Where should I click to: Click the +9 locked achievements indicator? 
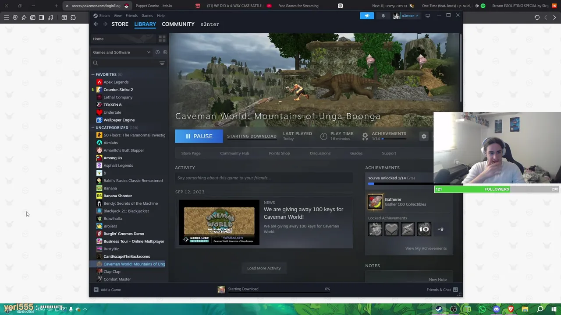point(440,229)
